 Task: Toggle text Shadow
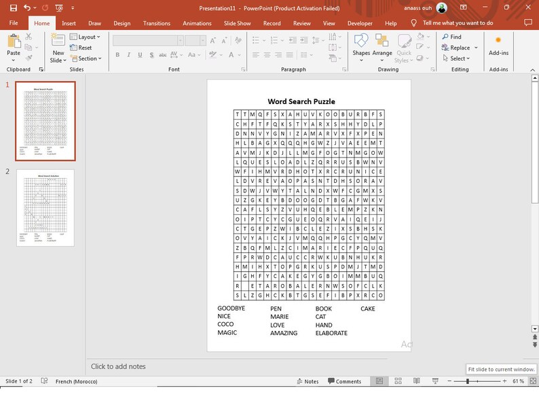151,55
